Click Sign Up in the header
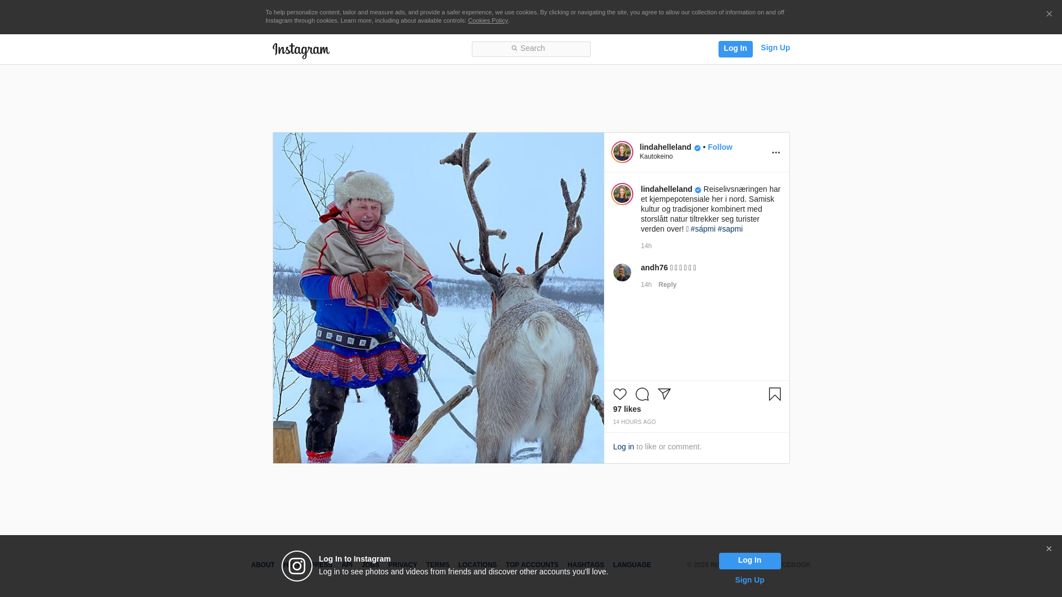 point(775,48)
